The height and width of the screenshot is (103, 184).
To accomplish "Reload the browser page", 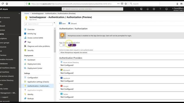I will (x=3, y=4).
